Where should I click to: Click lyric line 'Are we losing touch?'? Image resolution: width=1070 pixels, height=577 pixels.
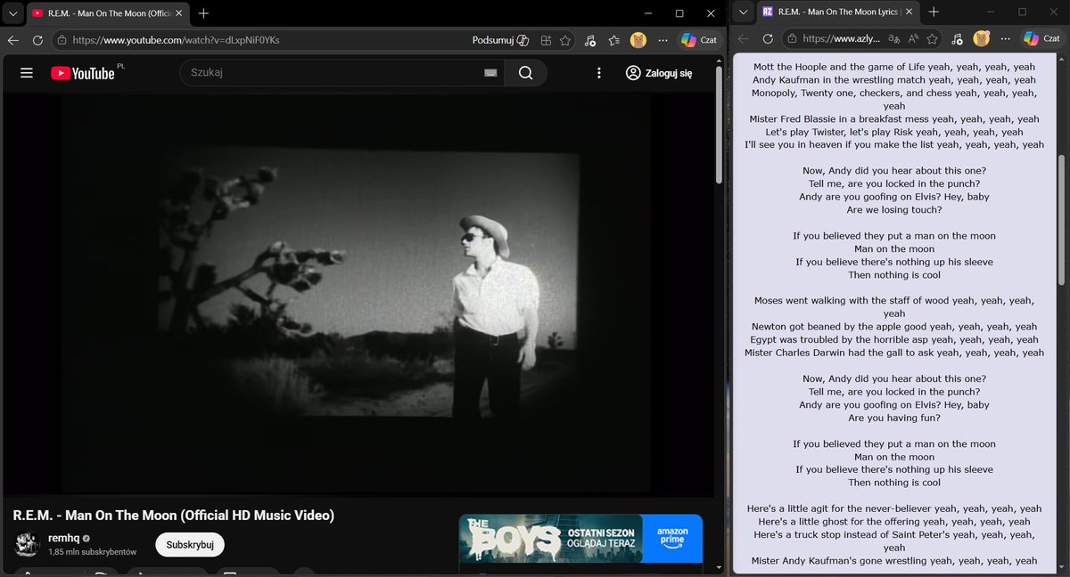click(894, 210)
